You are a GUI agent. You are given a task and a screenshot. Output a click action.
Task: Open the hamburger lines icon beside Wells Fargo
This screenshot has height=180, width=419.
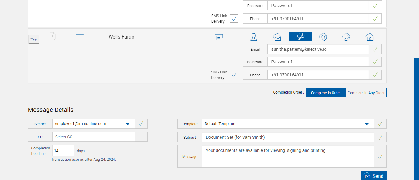(80, 36)
